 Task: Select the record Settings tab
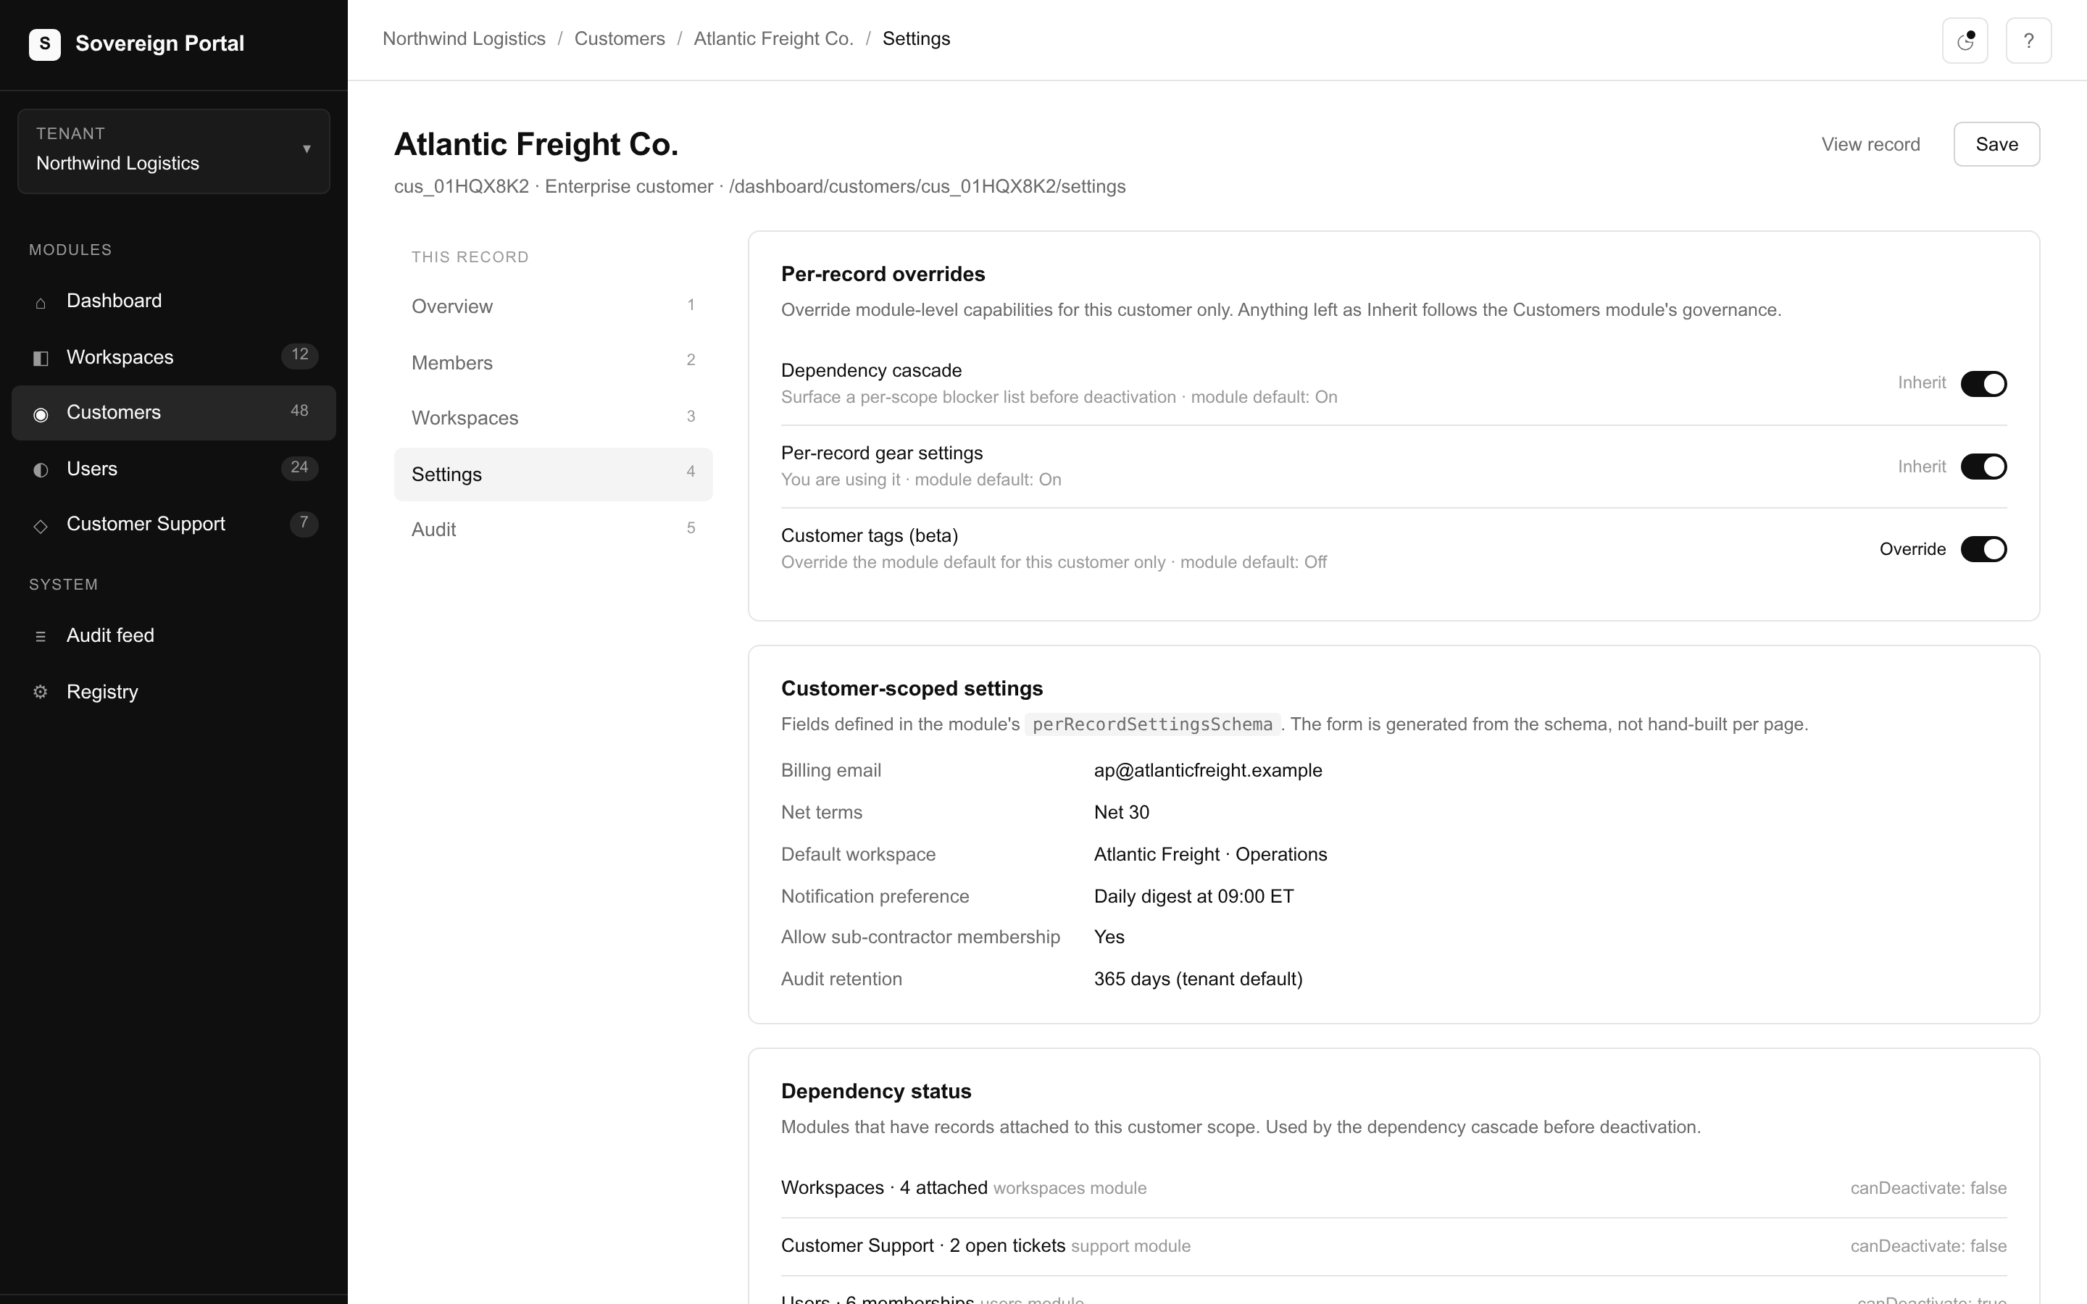pyautogui.click(x=553, y=474)
